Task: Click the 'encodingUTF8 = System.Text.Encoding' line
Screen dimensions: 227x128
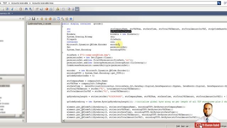Action: tap(96, 73)
